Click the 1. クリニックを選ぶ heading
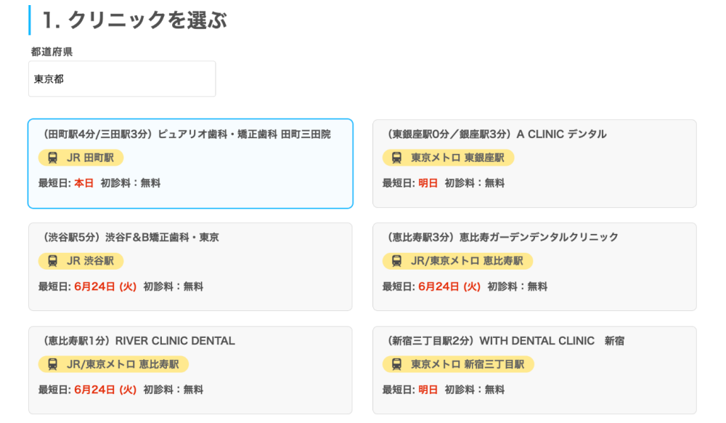Screen dimensions: 726x423 [x=134, y=20]
